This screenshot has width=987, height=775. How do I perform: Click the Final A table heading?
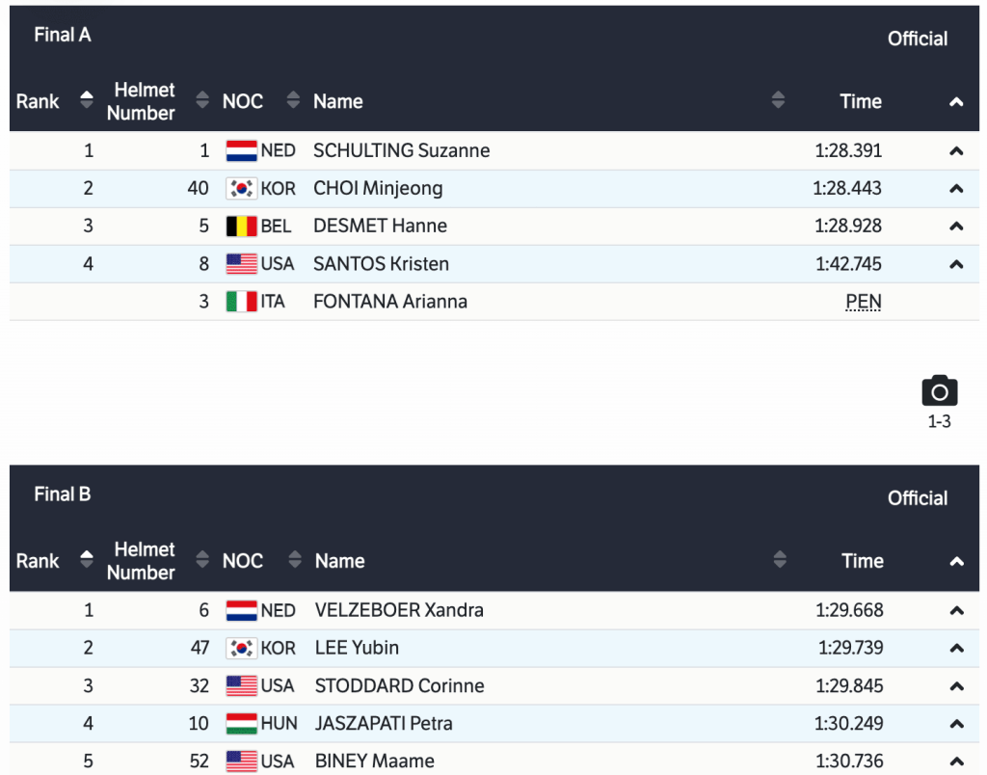click(x=63, y=36)
